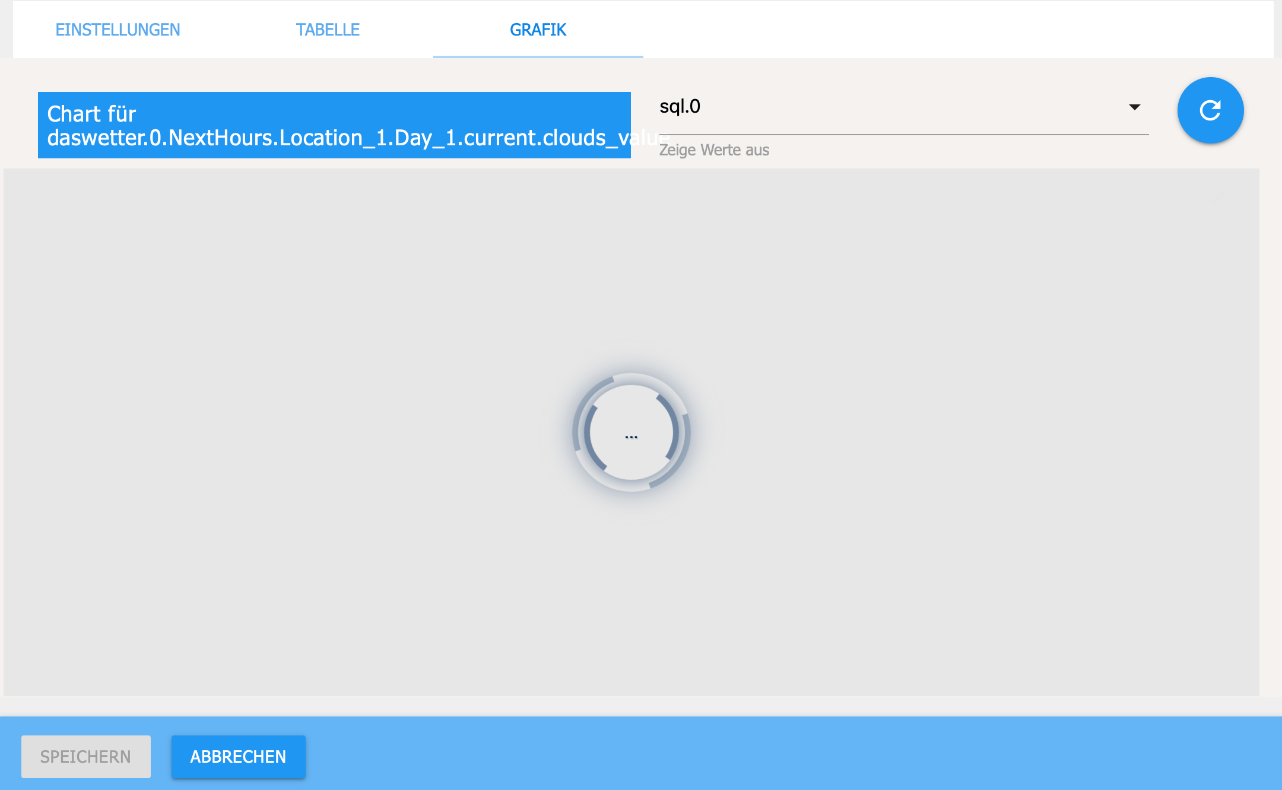Screen dimensions: 1282x790
Task: Click the empty gray chart area
Action: coord(297,356)
